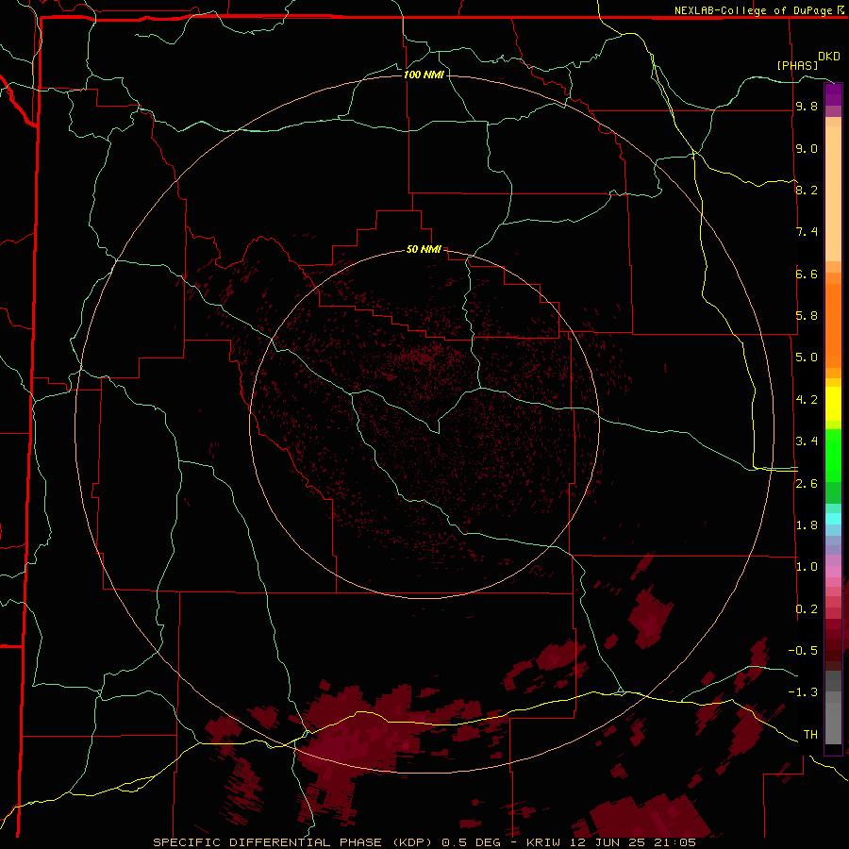Click the cyan segment of the color bar
This screenshot has width=849, height=849.
click(x=833, y=519)
